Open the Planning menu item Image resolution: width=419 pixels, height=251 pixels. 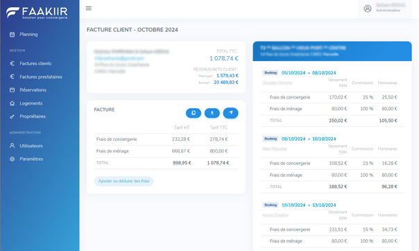click(x=28, y=35)
